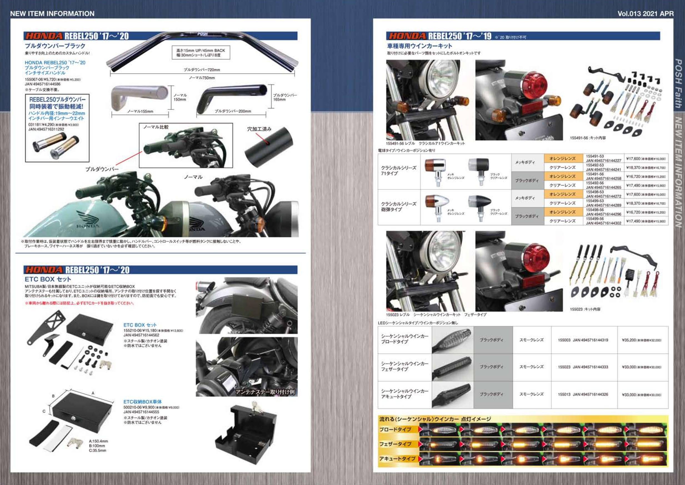685x485 pixels.
Task: Click the "155491-56 :キット内容" caption
Action: [588, 138]
